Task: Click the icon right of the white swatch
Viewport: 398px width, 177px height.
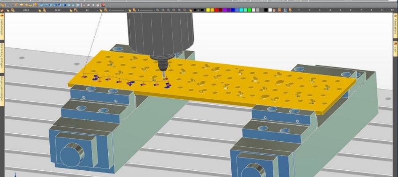Action: click(275, 10)
